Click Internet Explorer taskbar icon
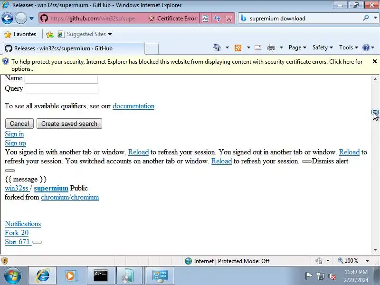Viewport: 380px width, 285px height. 42,275
